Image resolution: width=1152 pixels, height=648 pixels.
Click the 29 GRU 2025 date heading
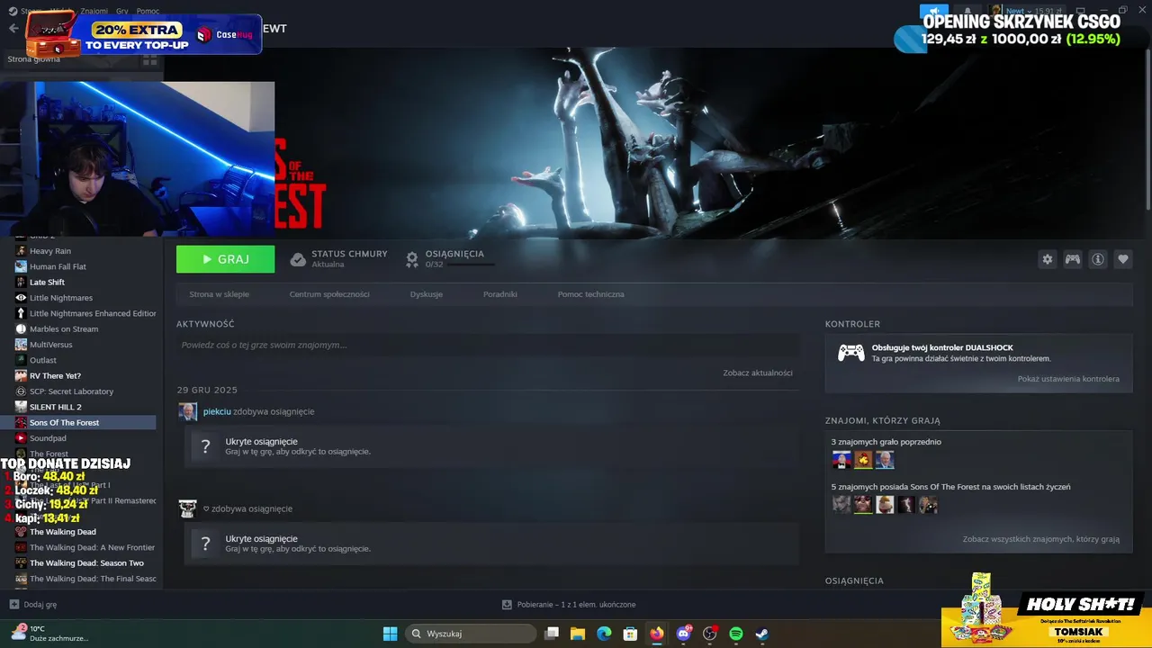click(x=207, y=390)
